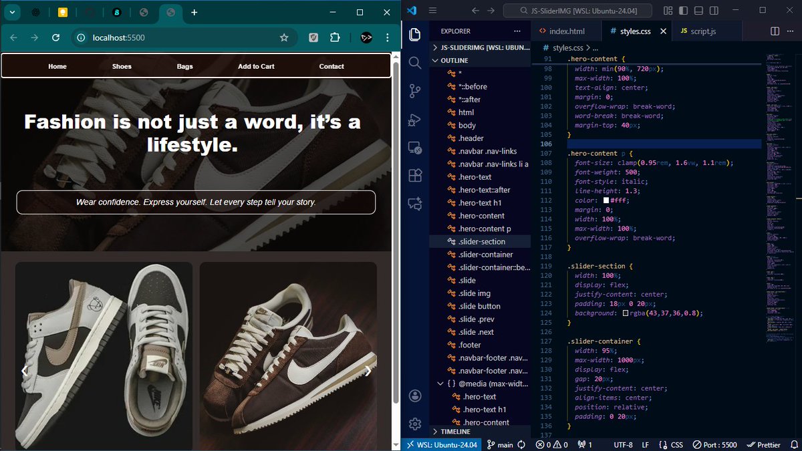The width and height of the screenshot is (802, 451).
Task: Open the Chrome Extensions puzzle icon
Action: (x=336, y=37)
